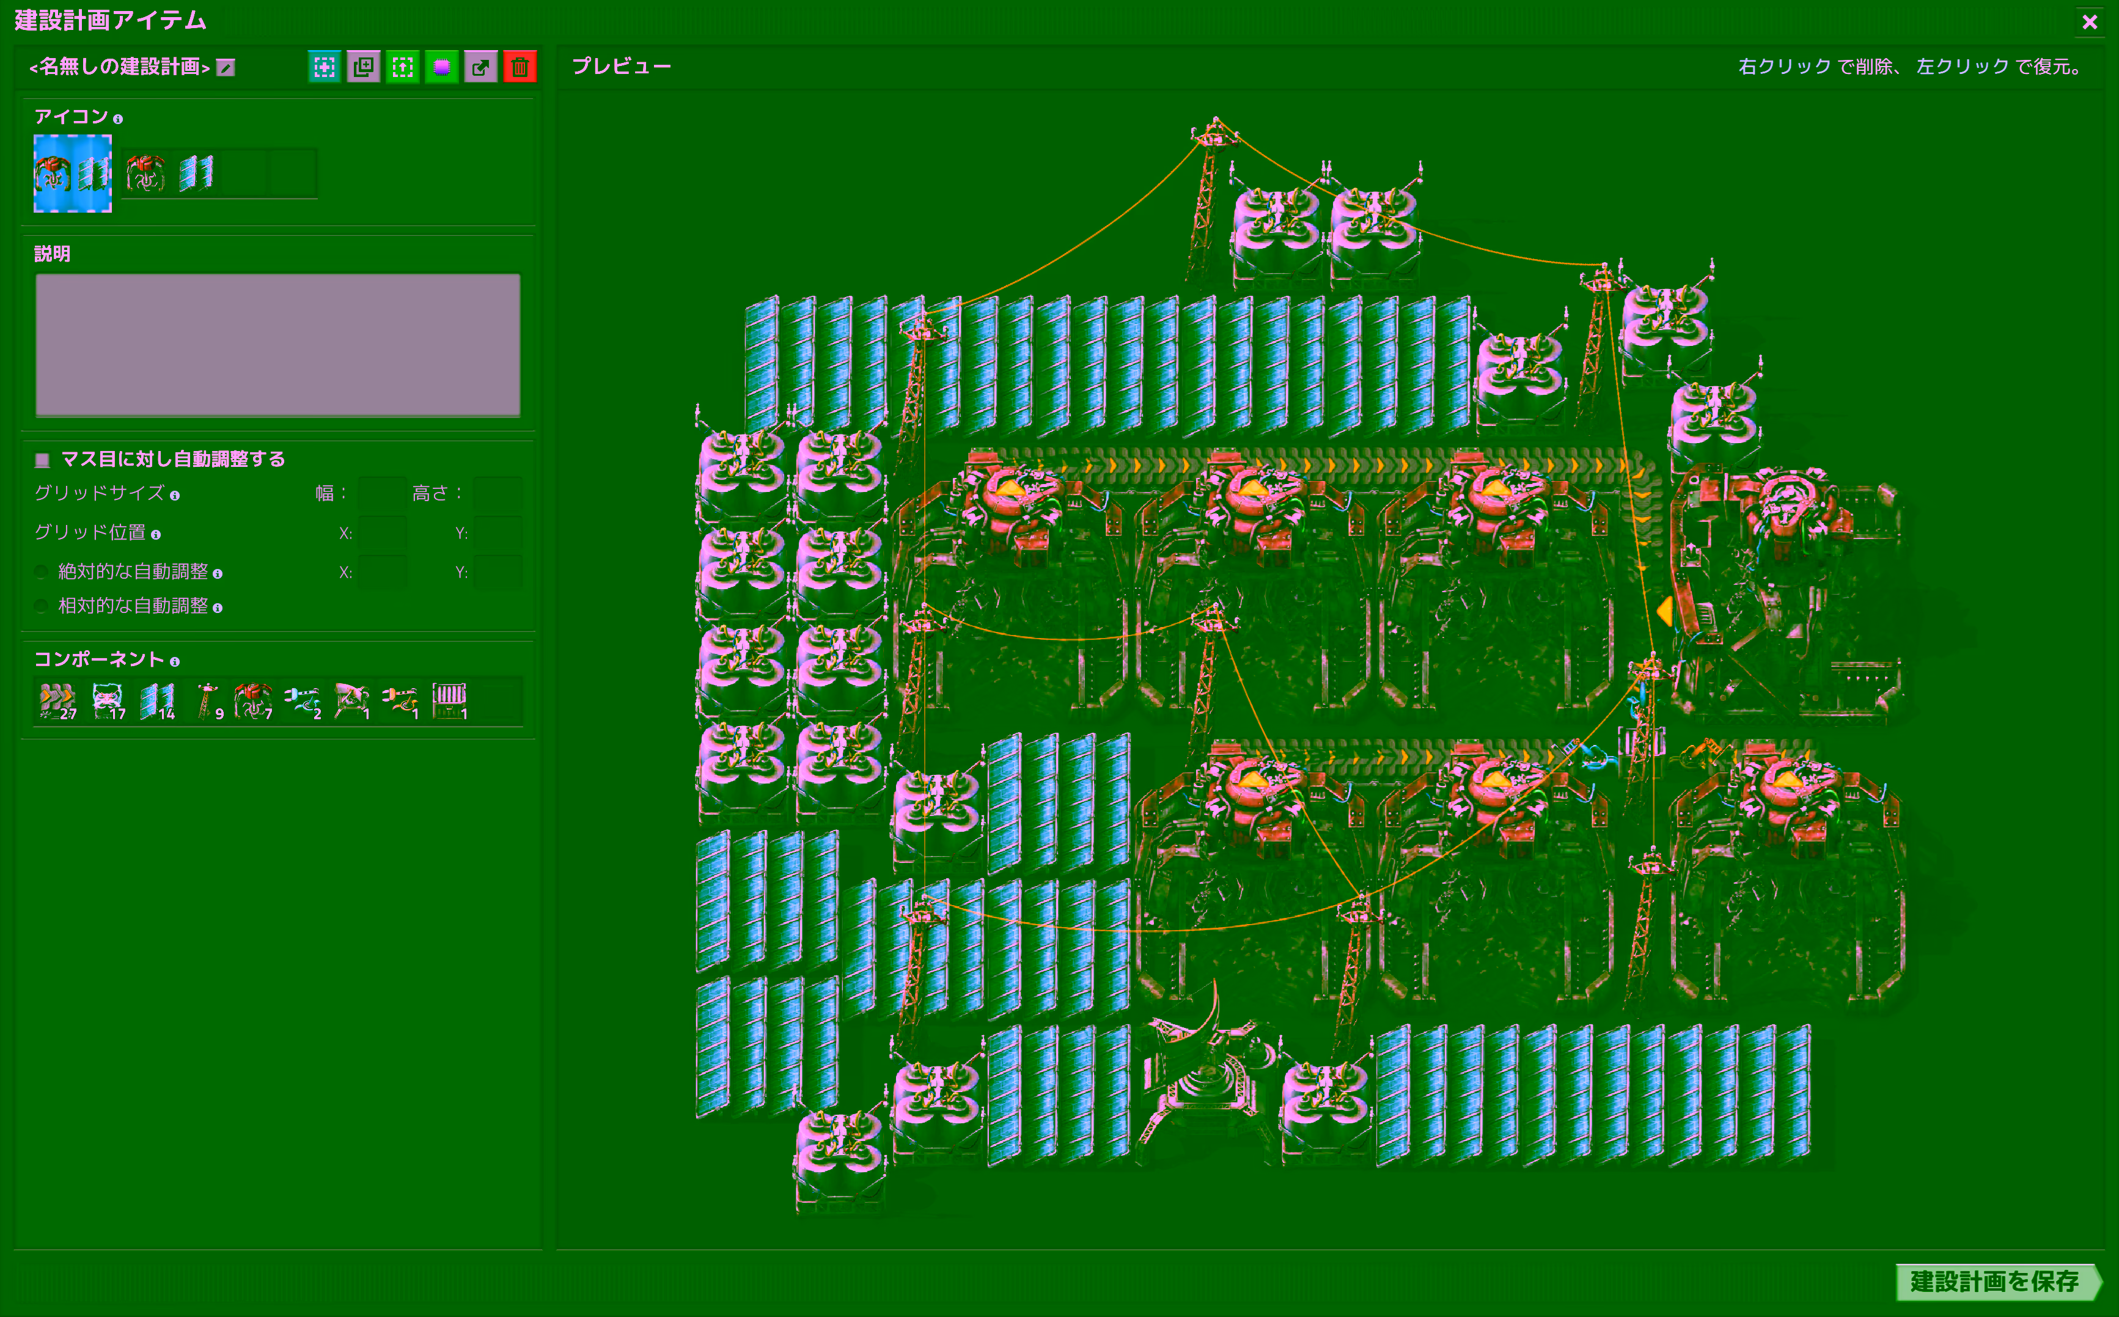
Task: Click the export arrow toolbar button
Action: (481, 67)
